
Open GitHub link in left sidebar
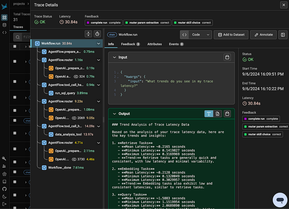click(x=4, y=189)
